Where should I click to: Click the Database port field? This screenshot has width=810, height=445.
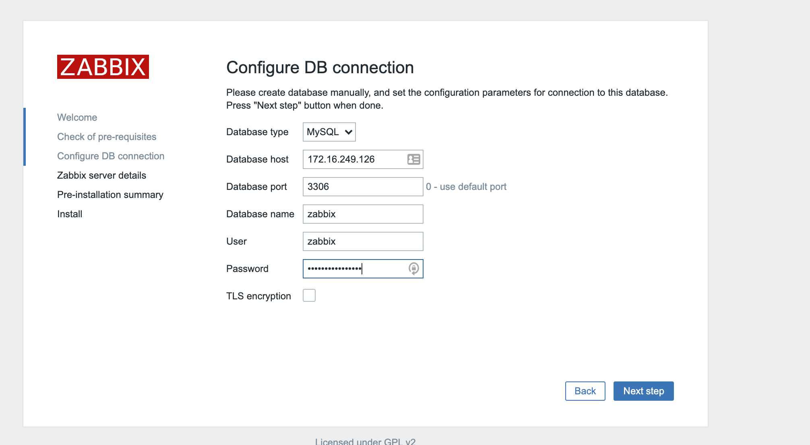point(362,187)
